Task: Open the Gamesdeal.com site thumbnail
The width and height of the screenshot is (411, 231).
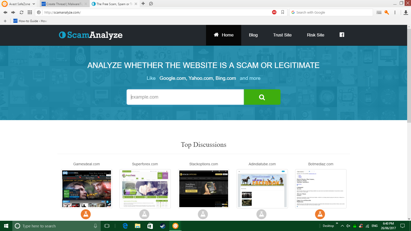Action: tap(87, 189)
